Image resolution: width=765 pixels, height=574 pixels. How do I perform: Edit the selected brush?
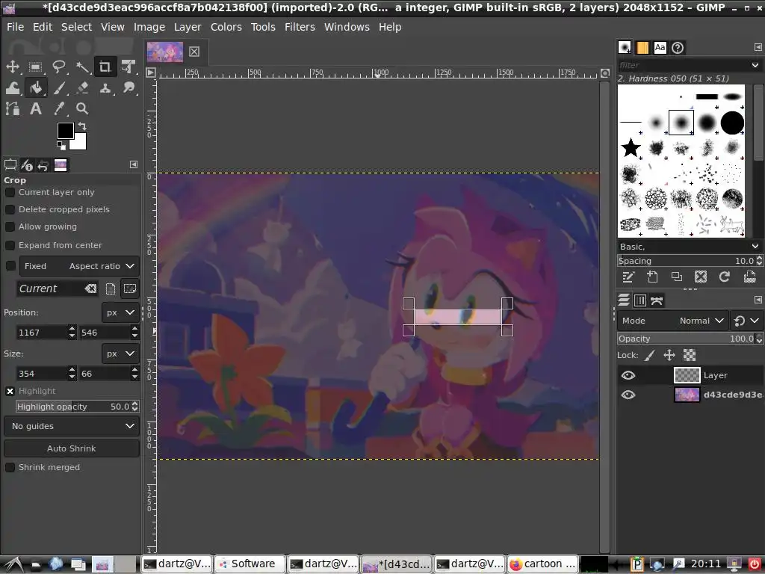(628, 277)
